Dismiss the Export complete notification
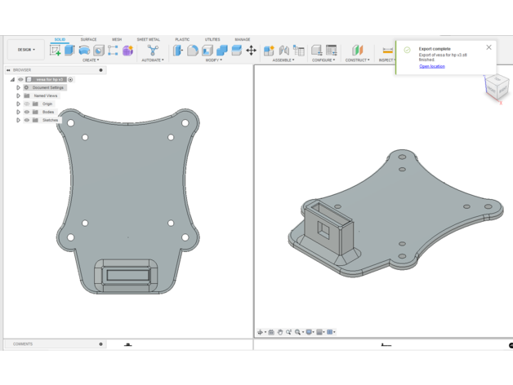This screenshot has height=385, width=513. point(488,47)
